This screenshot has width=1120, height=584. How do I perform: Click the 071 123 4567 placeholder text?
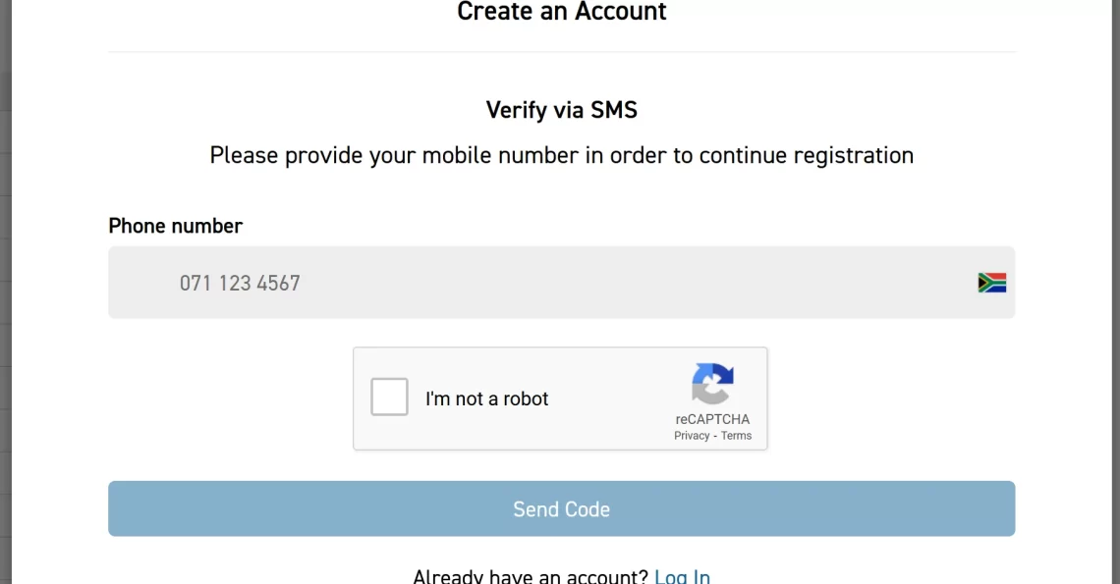point(240,283)
